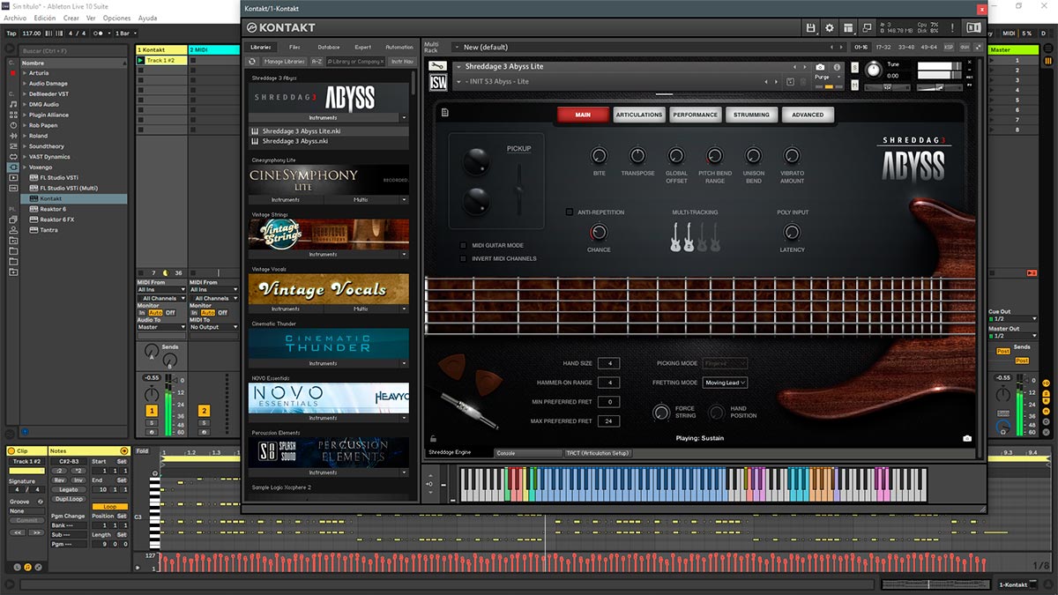Set Monitor to In on Kontakt track
This screenshot has width=1058, height=595.
142,312
